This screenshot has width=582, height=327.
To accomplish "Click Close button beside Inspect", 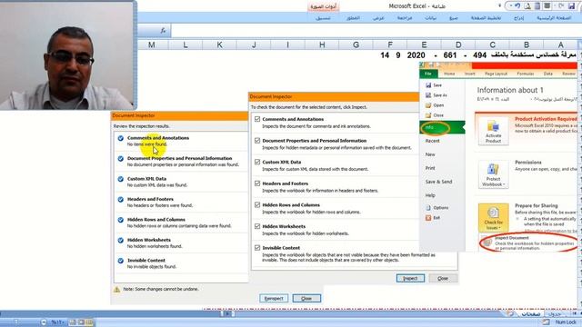I will 443,278.
